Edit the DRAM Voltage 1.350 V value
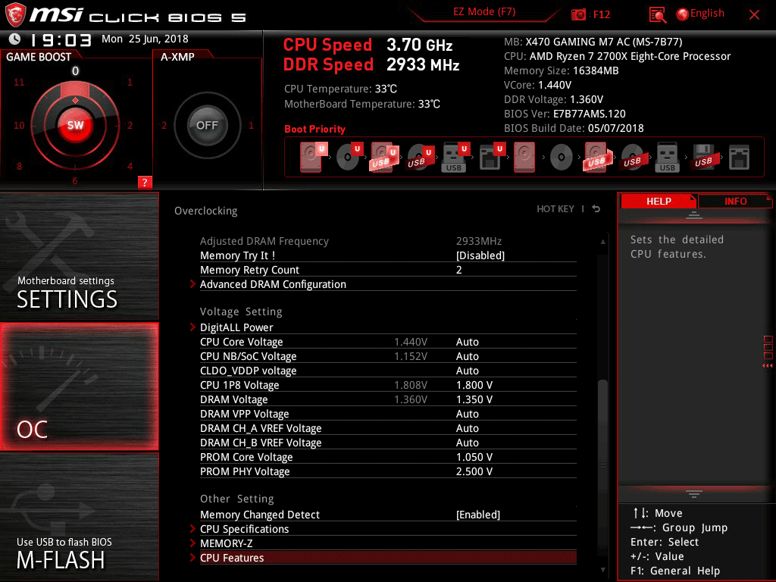The image size is (776, 582). click(x=474, y=399)
